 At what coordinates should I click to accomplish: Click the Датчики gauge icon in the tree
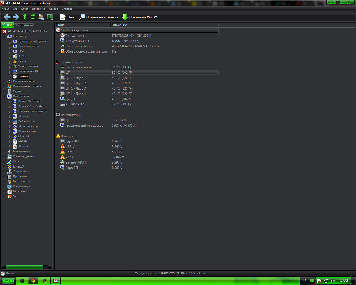[x=15, y=76]
